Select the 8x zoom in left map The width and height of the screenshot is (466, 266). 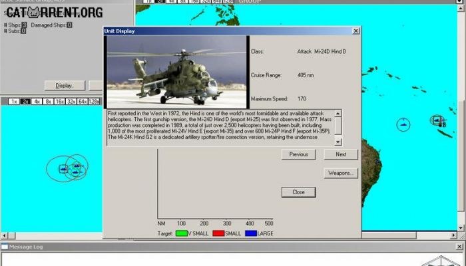tap(48, 102)
